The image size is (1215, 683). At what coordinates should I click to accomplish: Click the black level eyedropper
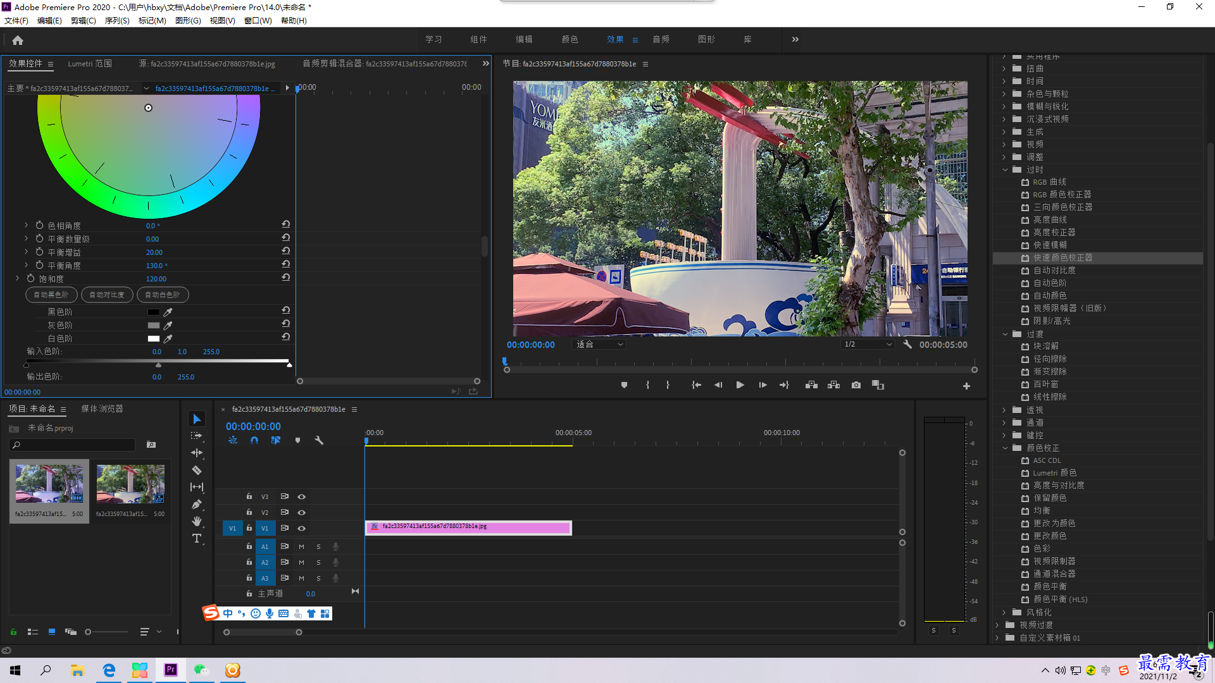pos(168,312)
